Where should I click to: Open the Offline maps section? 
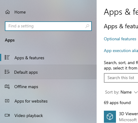click(48, 87)
